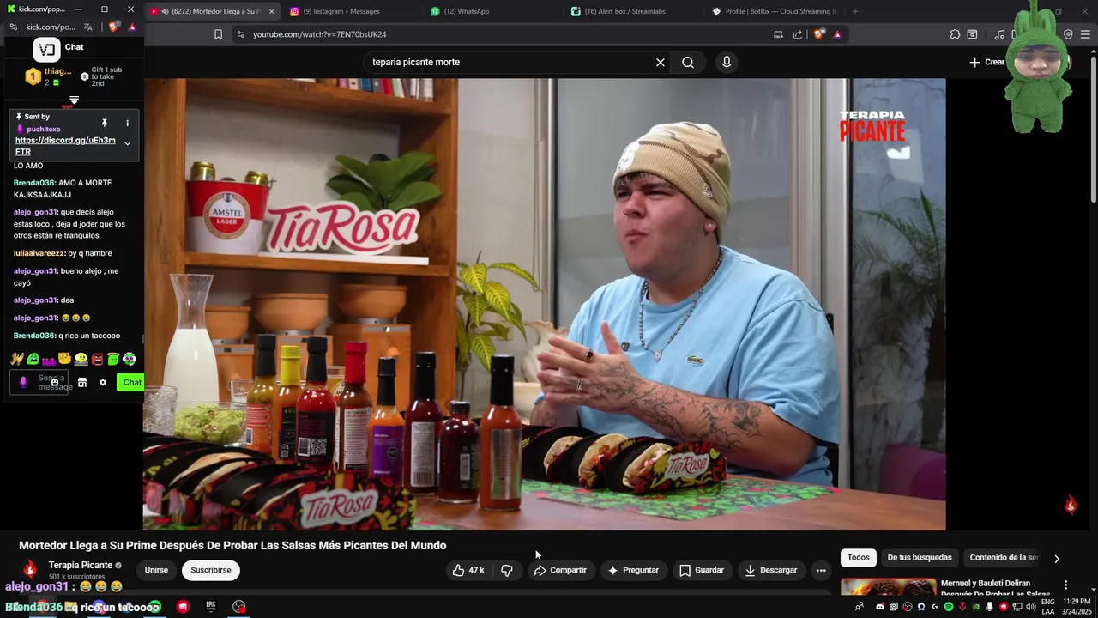Open the discord.gg pinned link
This screenshot has width=1098, height=618.
(65, 146)
